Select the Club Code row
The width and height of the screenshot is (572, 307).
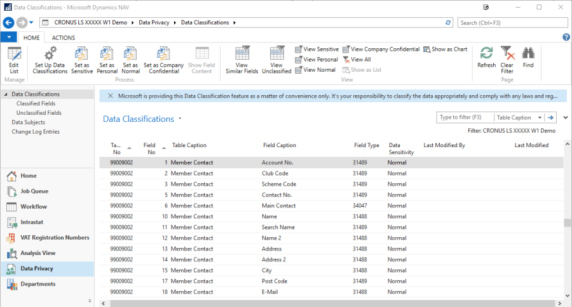pos(331,173)
